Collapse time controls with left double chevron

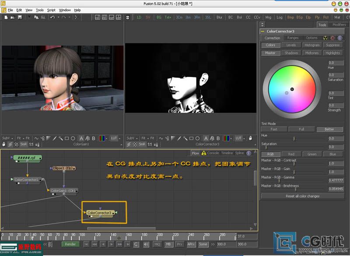tap(45, 244)
